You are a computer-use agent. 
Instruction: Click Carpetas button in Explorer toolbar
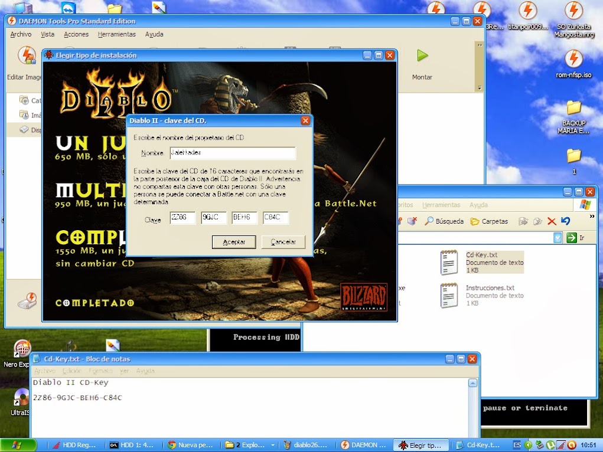[x=490, y=221]
